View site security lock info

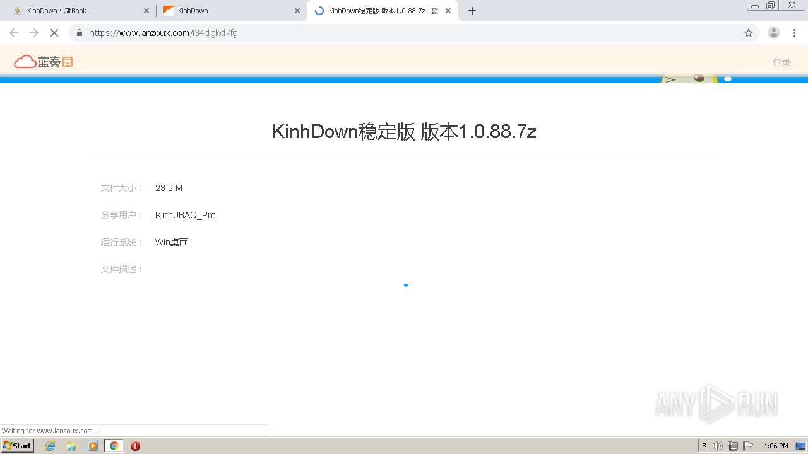pyautogui.click(x=80, y=33)
